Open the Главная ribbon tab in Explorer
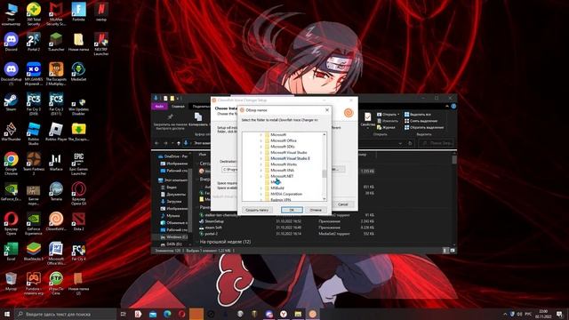Image resolution: width=569 pixels, height=320 pixels. (x=178, y=107)
